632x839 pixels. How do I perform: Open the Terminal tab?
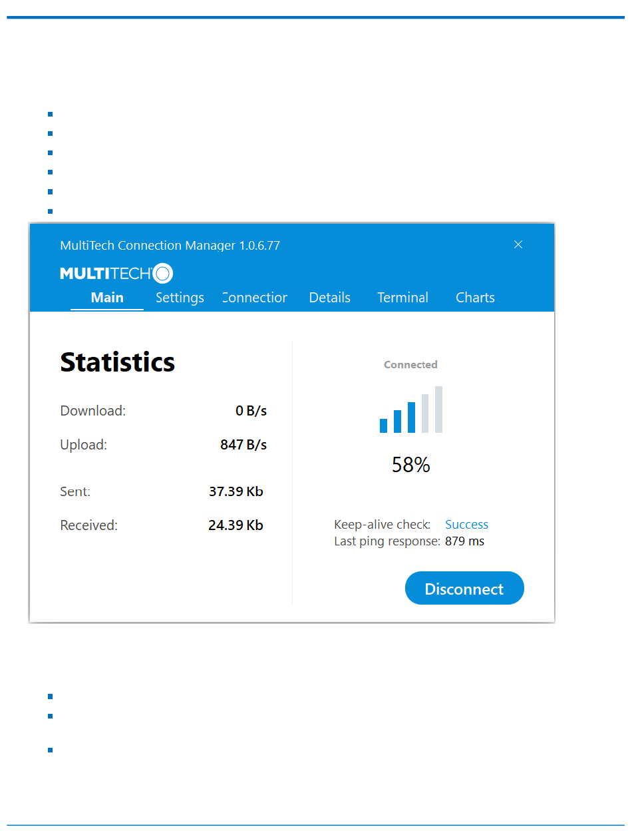[402, 298]
